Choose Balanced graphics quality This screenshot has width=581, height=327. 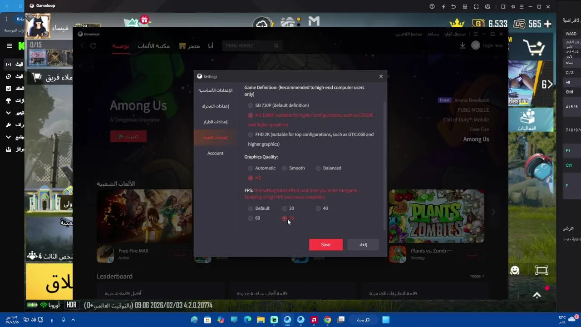tap(318, 168)
